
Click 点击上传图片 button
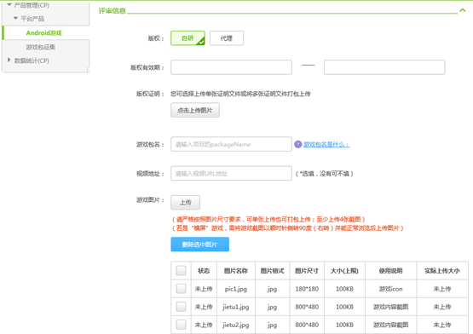pos(195,110)
